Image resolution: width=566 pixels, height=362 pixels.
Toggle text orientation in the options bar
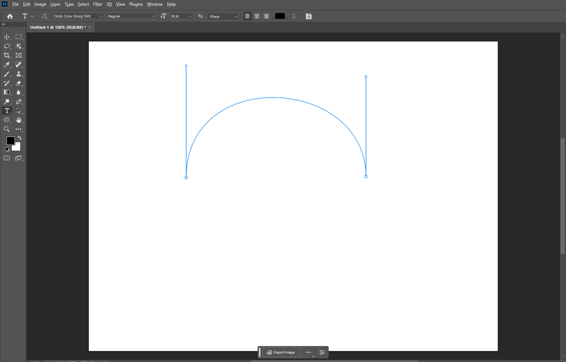[44, 16]
